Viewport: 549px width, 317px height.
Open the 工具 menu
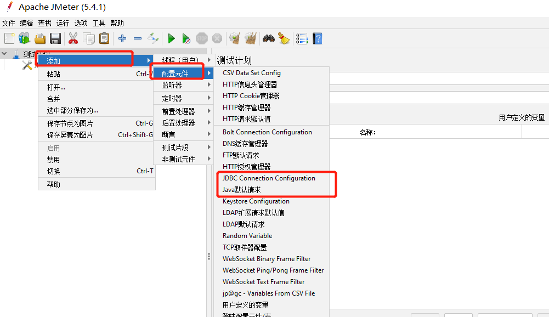[x=99, y=23]
